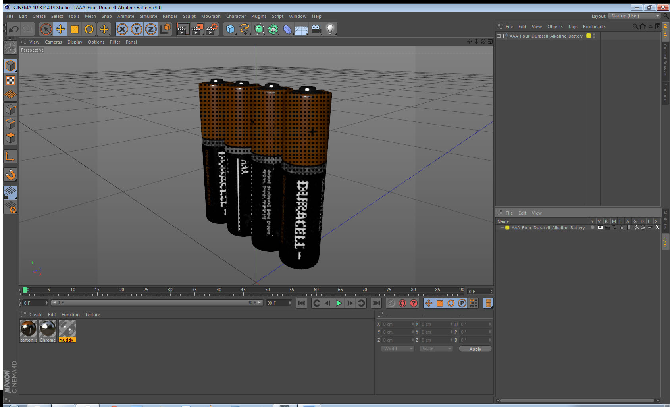The width and height of the screenshot is (670, 407).
Task: Switch to Model mode in left palette
Action: pos(10,66)
